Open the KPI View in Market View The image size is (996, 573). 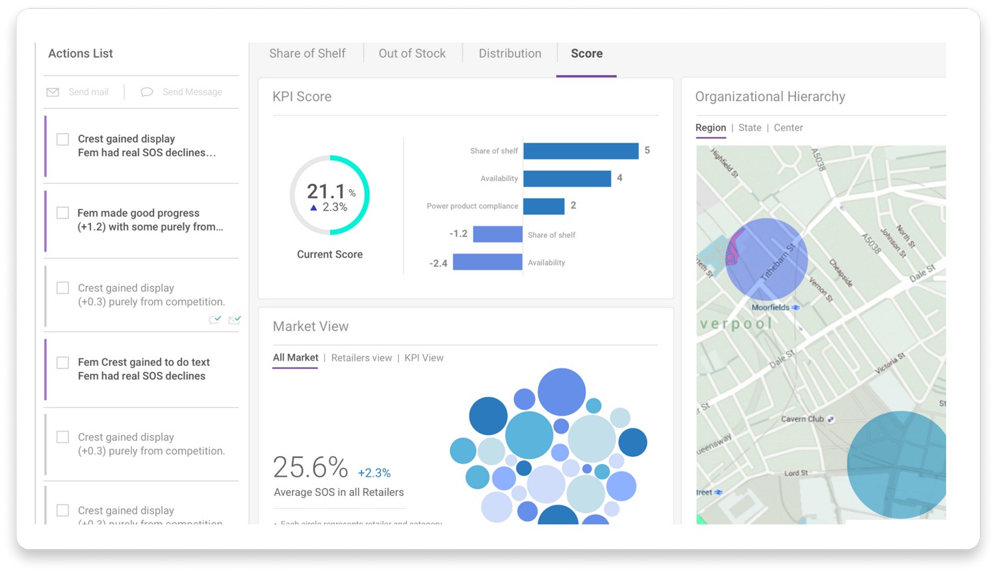(424, 358)
